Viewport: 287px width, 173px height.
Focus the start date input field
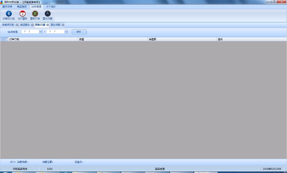[x=30, y=32]
